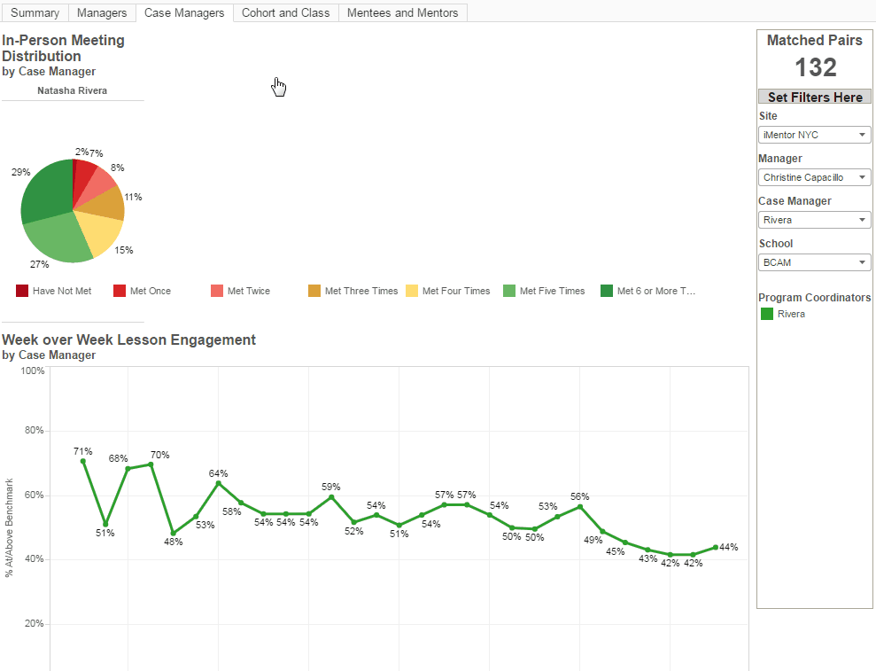Image resolution: width=876 pixels, height=671 pixels.
Task: Switch to the Managers tab
Action: 102,13
